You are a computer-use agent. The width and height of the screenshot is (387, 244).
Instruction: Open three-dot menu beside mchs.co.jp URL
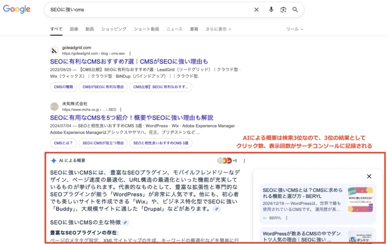click(120, 109)
